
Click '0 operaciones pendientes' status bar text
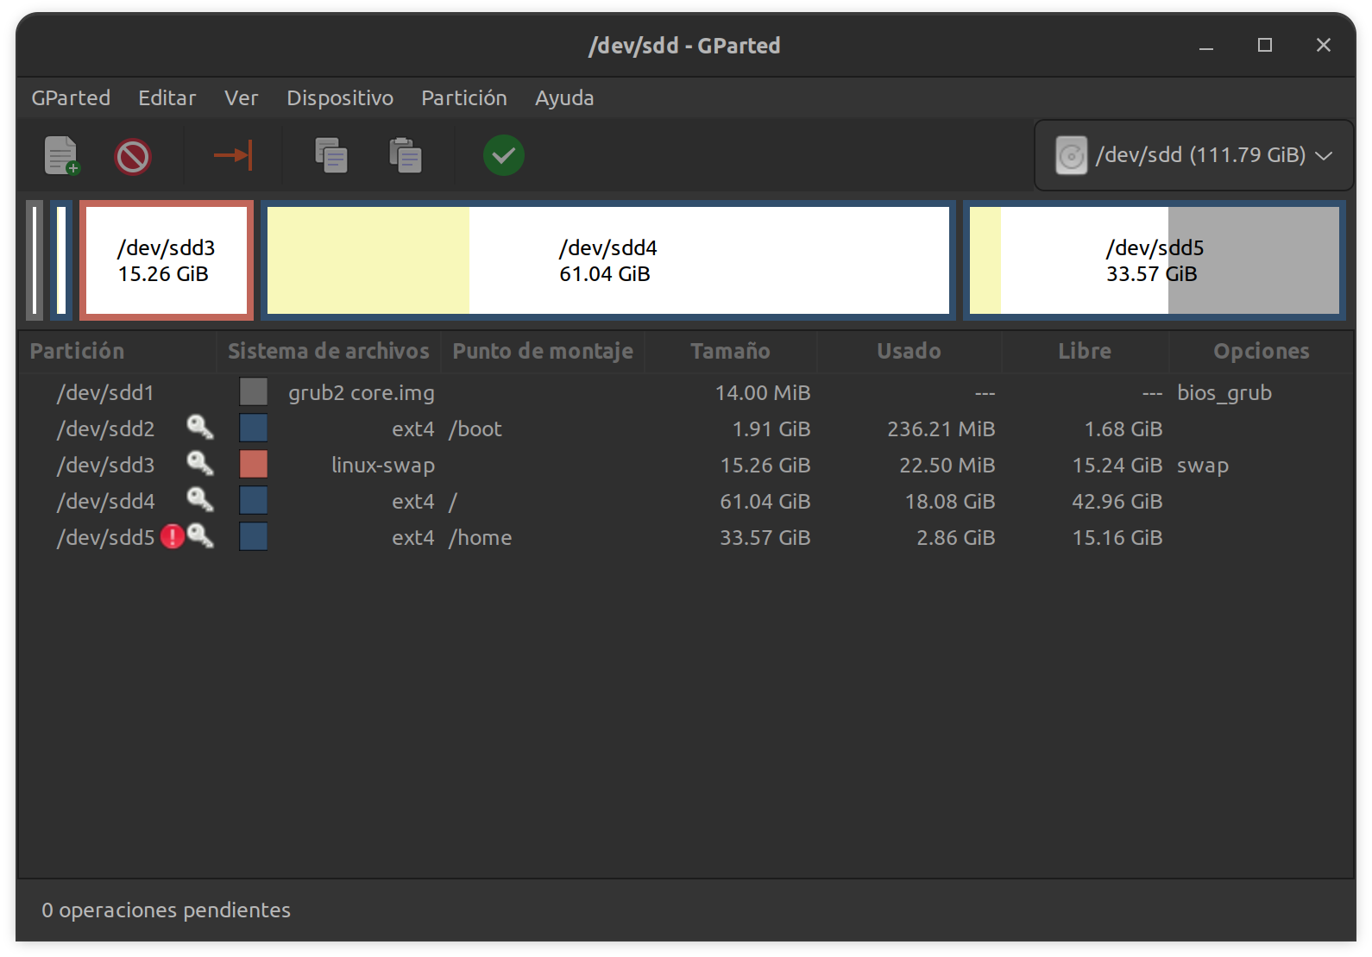[166, 910]
